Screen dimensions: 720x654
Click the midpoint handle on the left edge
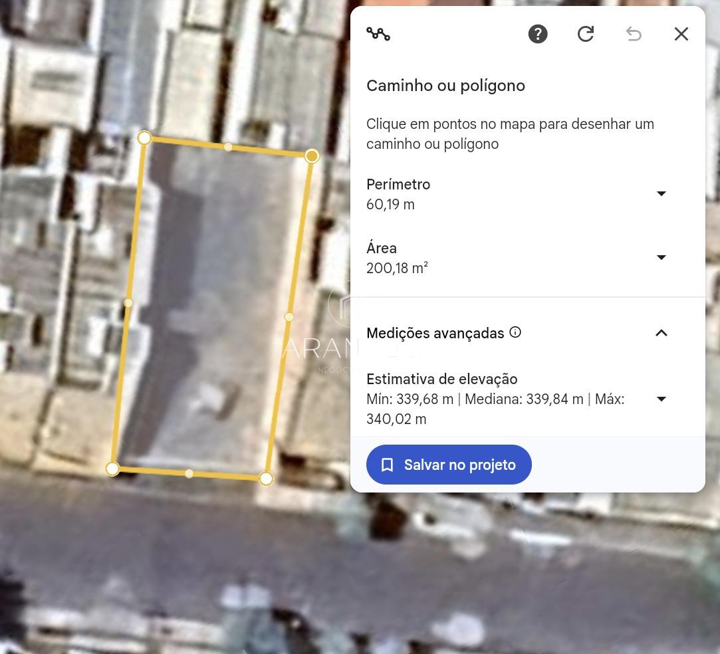128,303
